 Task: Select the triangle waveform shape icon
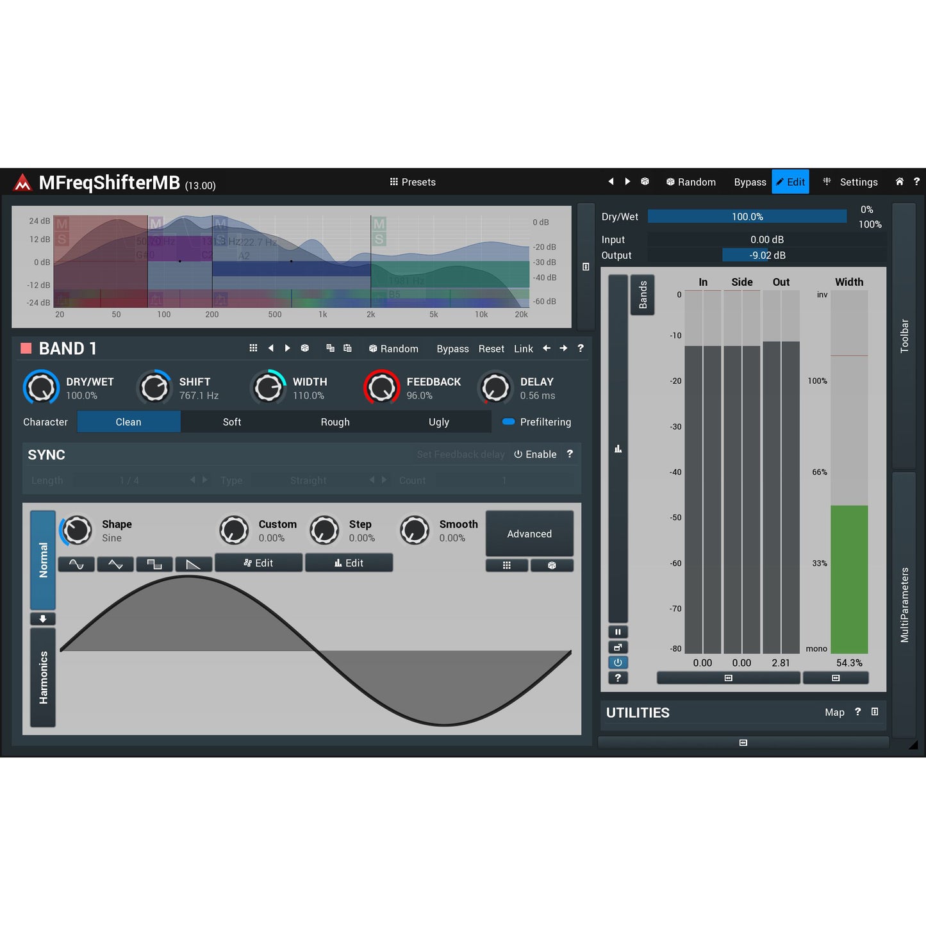115,564
